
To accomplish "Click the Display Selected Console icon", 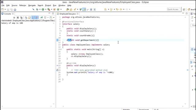I will pyautogui.click(x=45, y=18).
